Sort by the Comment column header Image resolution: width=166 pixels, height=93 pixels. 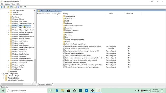(x=129, y=14)
